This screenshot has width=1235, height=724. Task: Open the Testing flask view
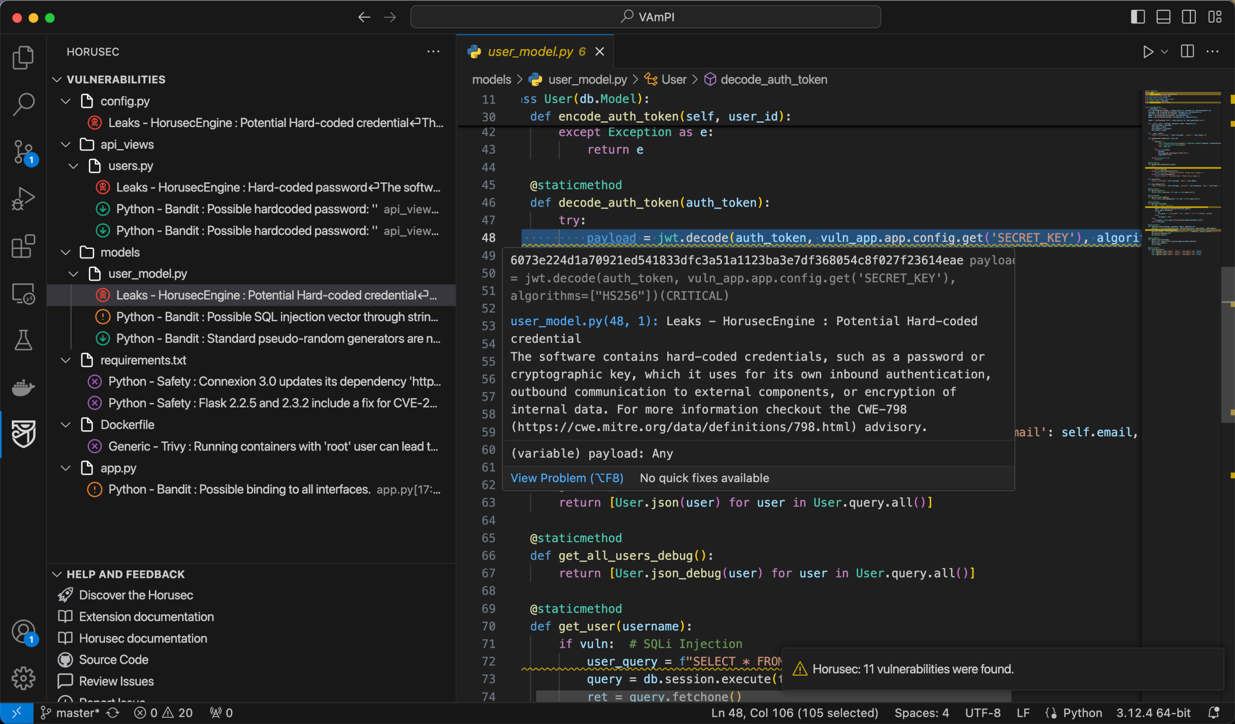(x=23, y=340)
